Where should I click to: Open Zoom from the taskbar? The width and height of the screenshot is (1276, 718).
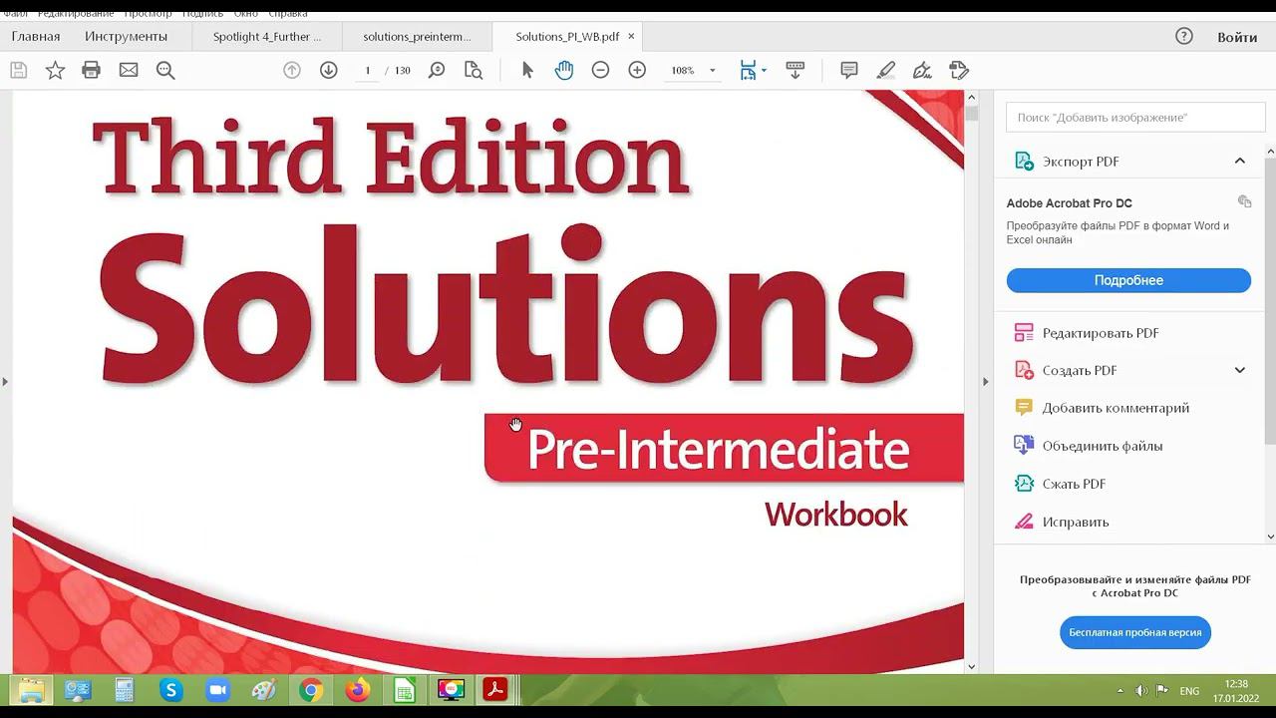[x=217, y=690]
